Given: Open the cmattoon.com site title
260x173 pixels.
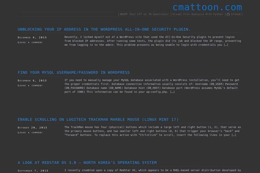Looking at the screenshot, I should 207,7.
